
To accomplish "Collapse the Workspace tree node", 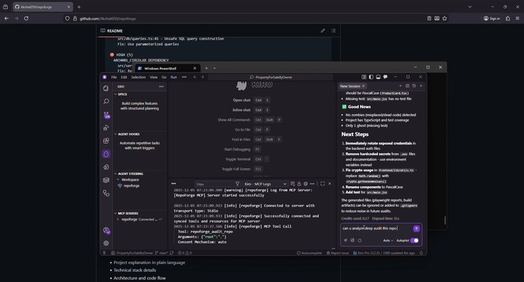I will (x=118, y=180).
